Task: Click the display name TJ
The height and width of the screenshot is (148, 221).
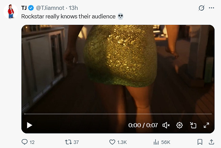Action: click(x=24, y=7)
